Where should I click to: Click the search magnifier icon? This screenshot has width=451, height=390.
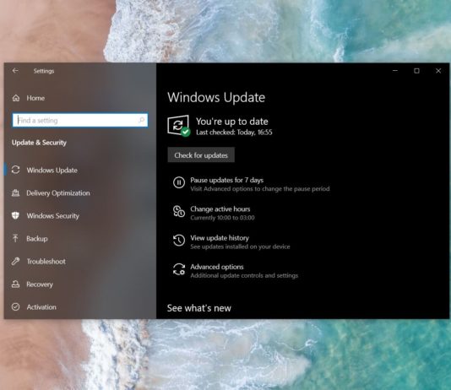142,120
